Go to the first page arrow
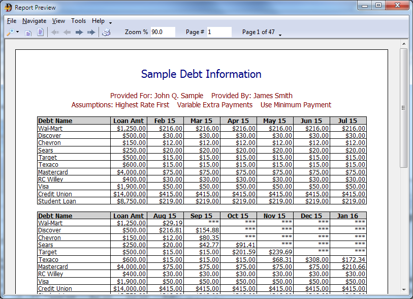 pos(55,32)
